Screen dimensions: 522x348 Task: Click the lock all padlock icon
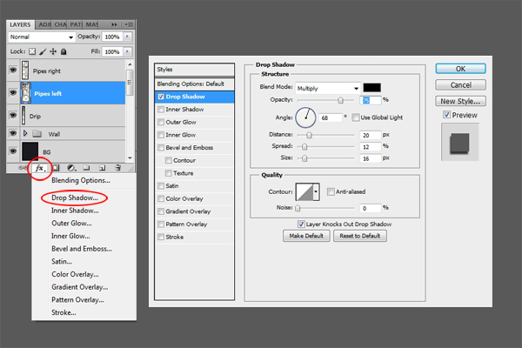coord(63,52)
